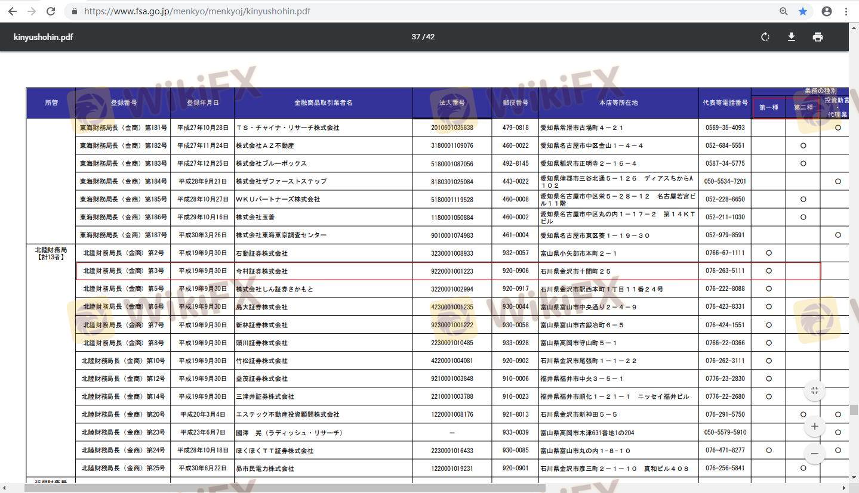Viewport: 859px width, 493px height.
Task: Rotate the PDF document clockwise
Action: [x=765, y=37]
